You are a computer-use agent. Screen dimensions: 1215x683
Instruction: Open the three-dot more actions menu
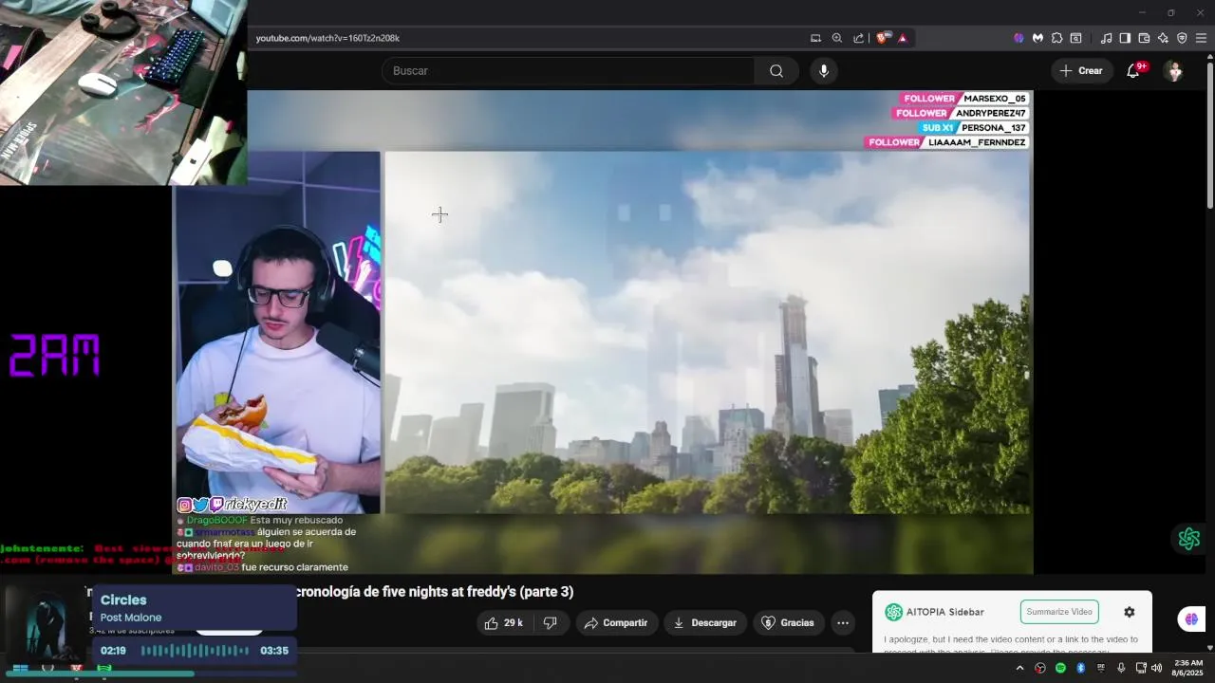pyautogui.click(x=843, y=623)
